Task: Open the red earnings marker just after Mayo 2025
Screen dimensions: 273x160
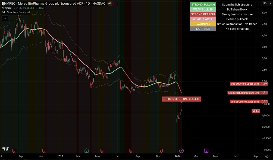Action: pos(102,151)
